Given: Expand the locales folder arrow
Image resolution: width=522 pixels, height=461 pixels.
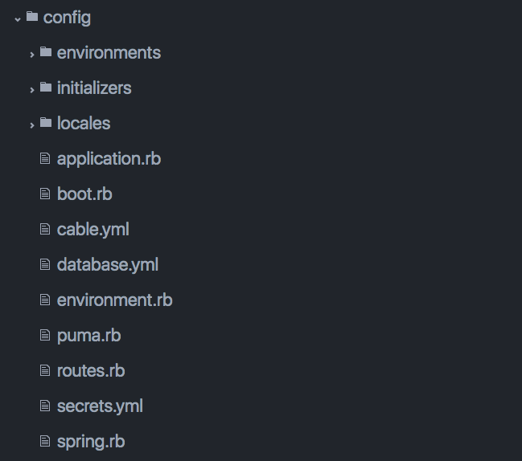Looking at the screenshot, I should (32, 125).
